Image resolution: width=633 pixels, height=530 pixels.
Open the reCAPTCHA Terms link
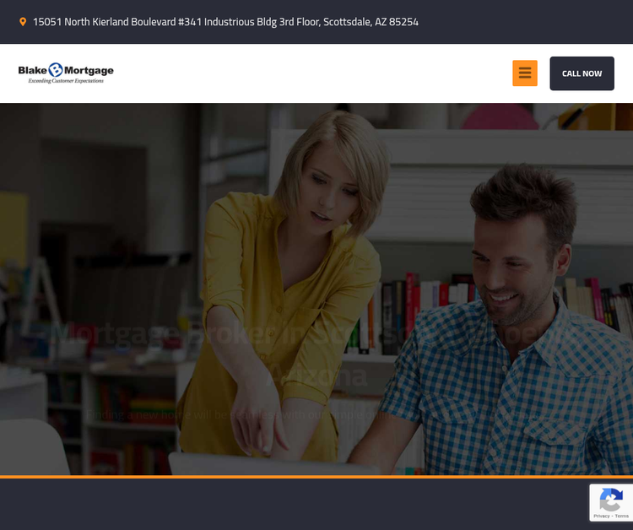tap(621, 516)
